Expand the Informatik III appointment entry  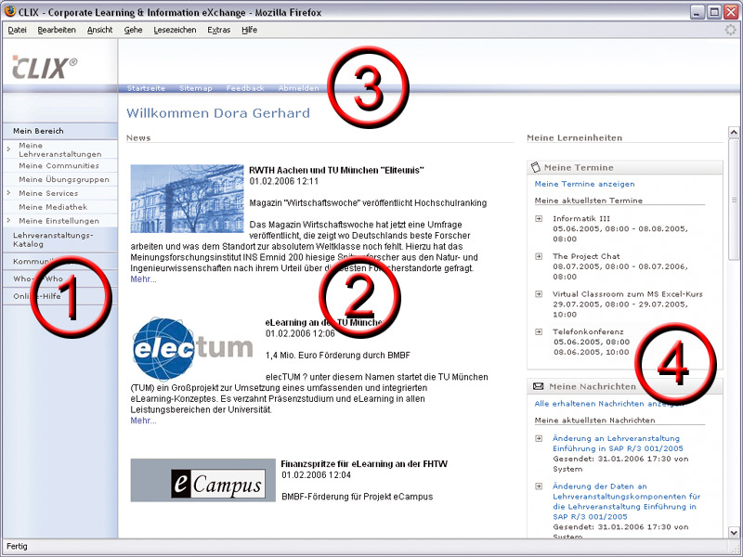541,219
